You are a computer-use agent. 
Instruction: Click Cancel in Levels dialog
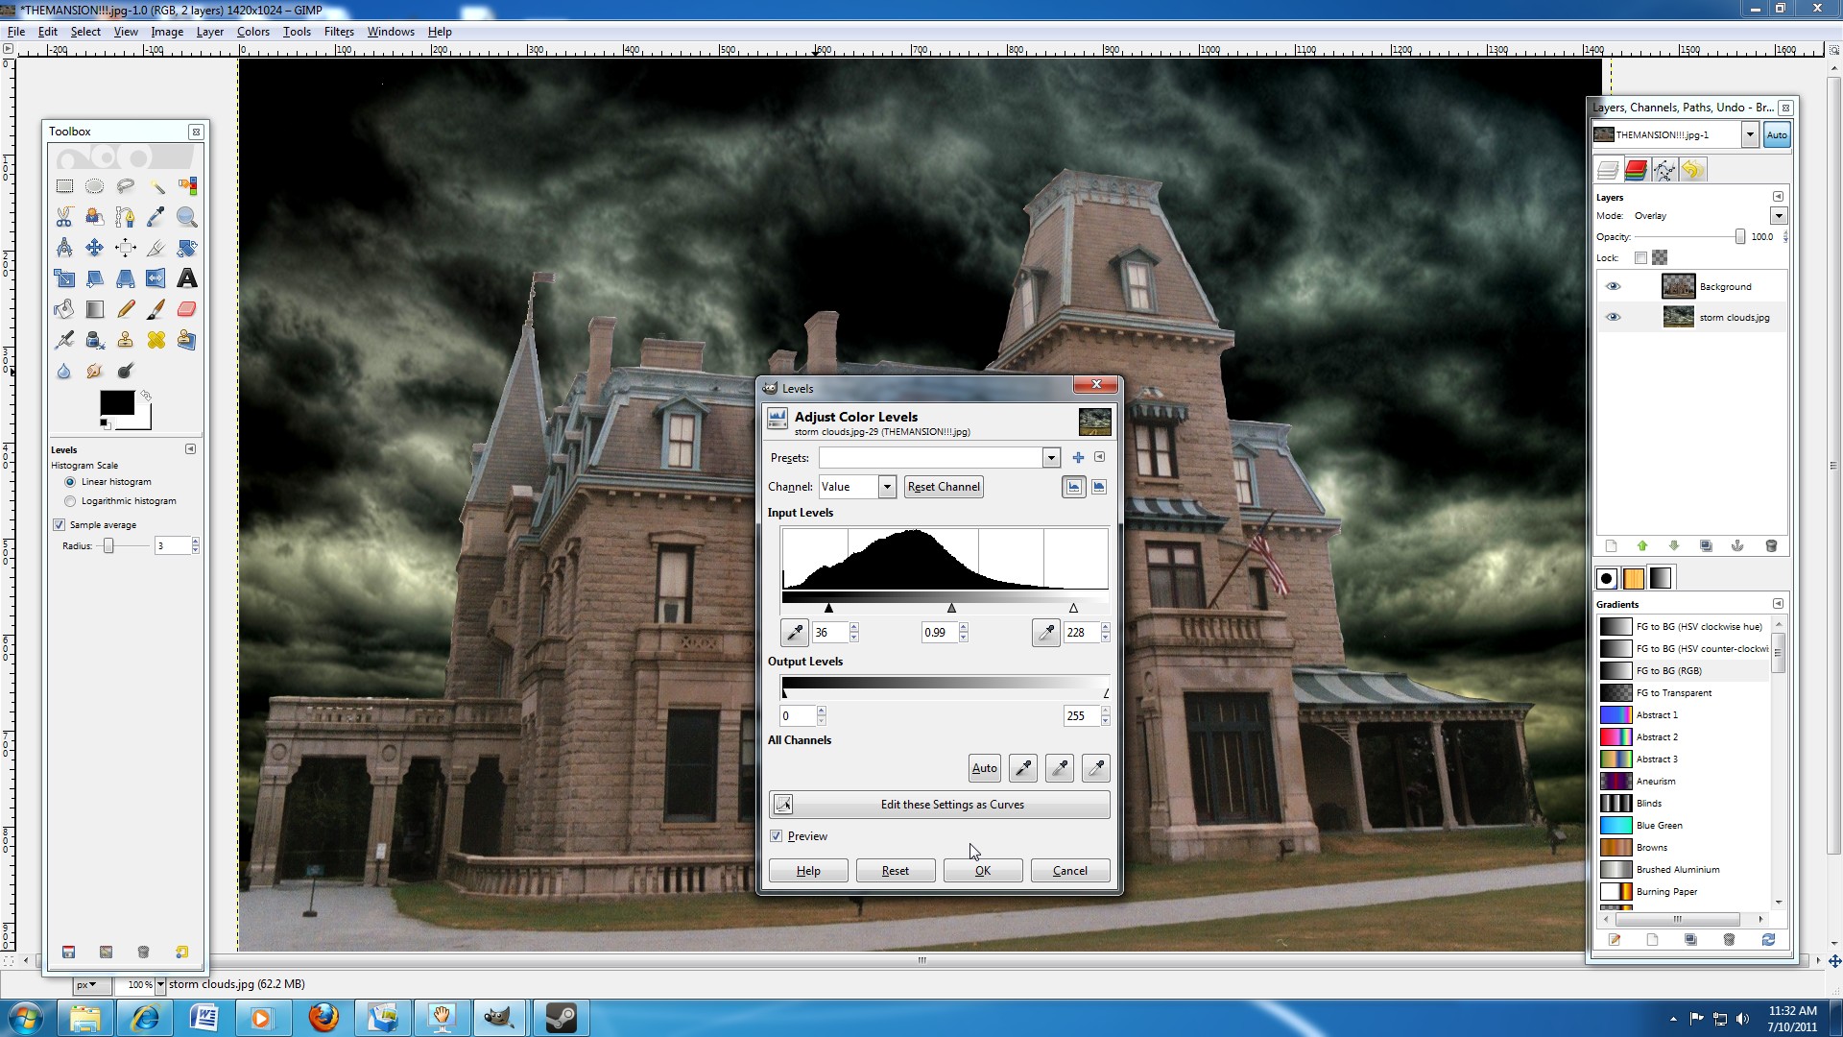(1070, 871)
